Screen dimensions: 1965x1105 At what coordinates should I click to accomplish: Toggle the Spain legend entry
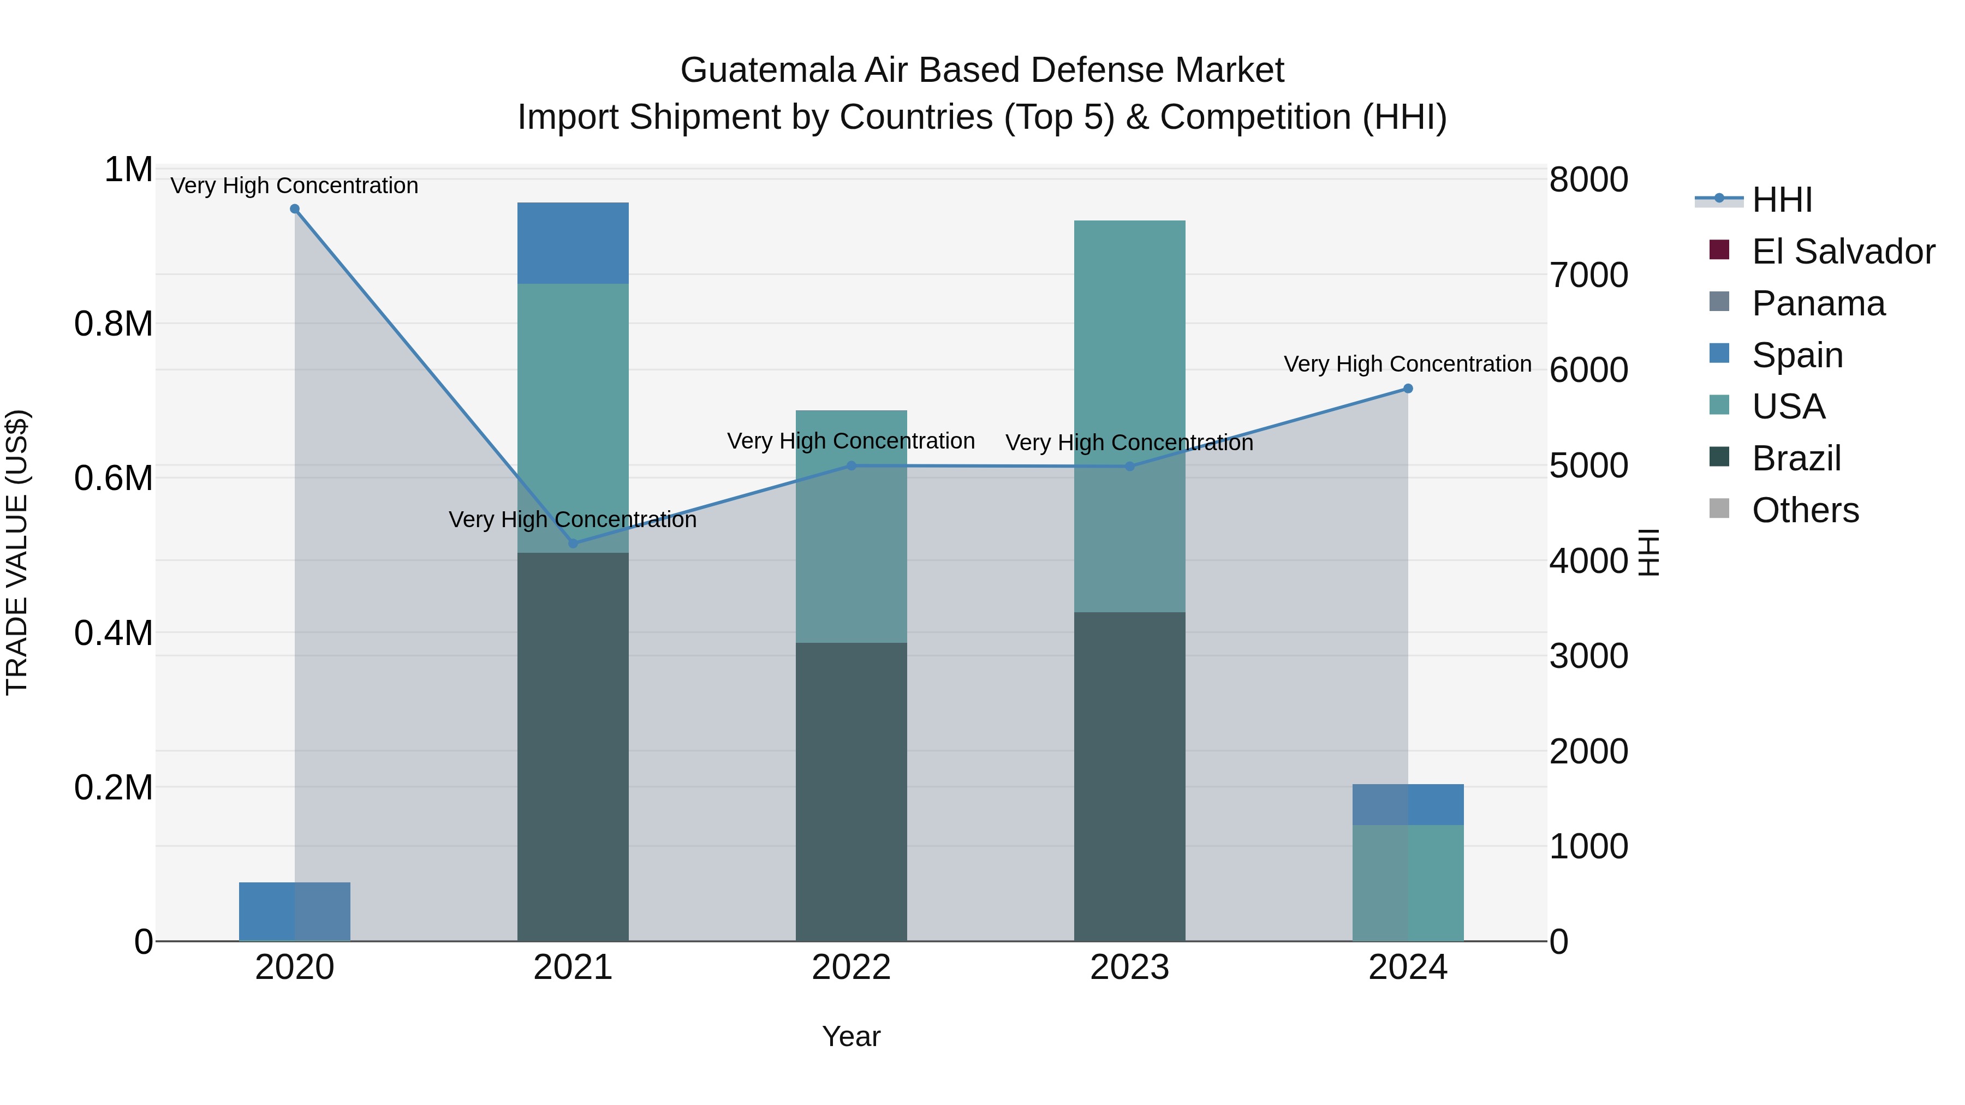click(x=1776, y=355)
